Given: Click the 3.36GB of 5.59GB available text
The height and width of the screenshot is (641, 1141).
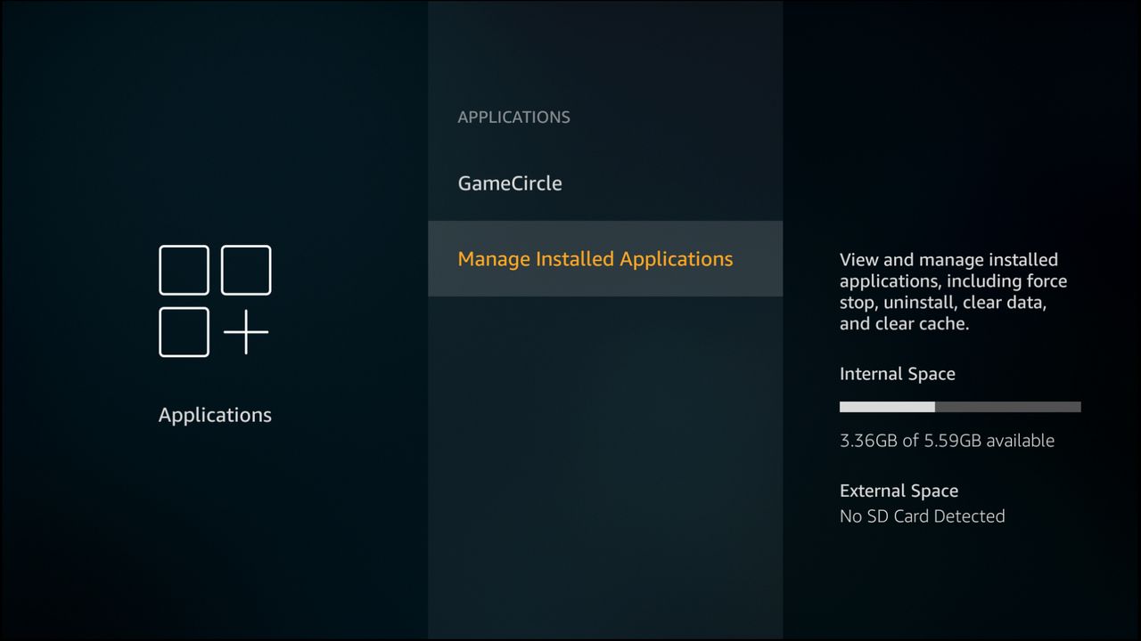Looking at the screenshot, I should click(x=947, y=440).
